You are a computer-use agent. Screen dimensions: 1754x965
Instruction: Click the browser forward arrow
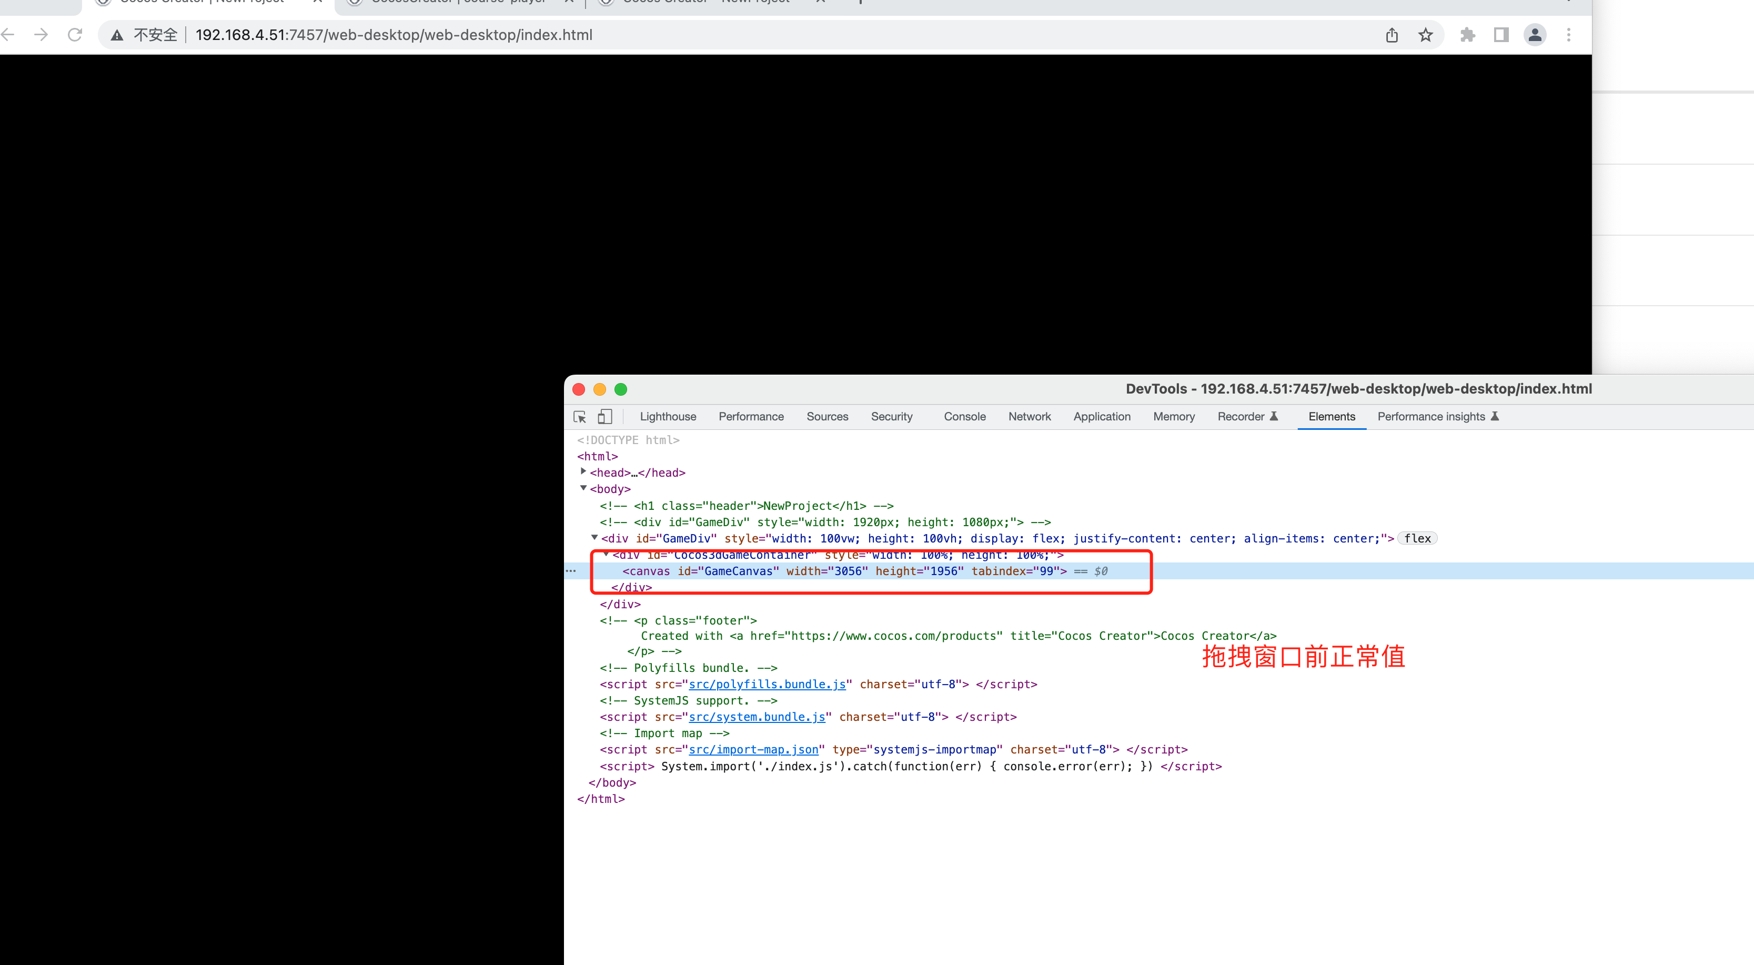[42, 35]
